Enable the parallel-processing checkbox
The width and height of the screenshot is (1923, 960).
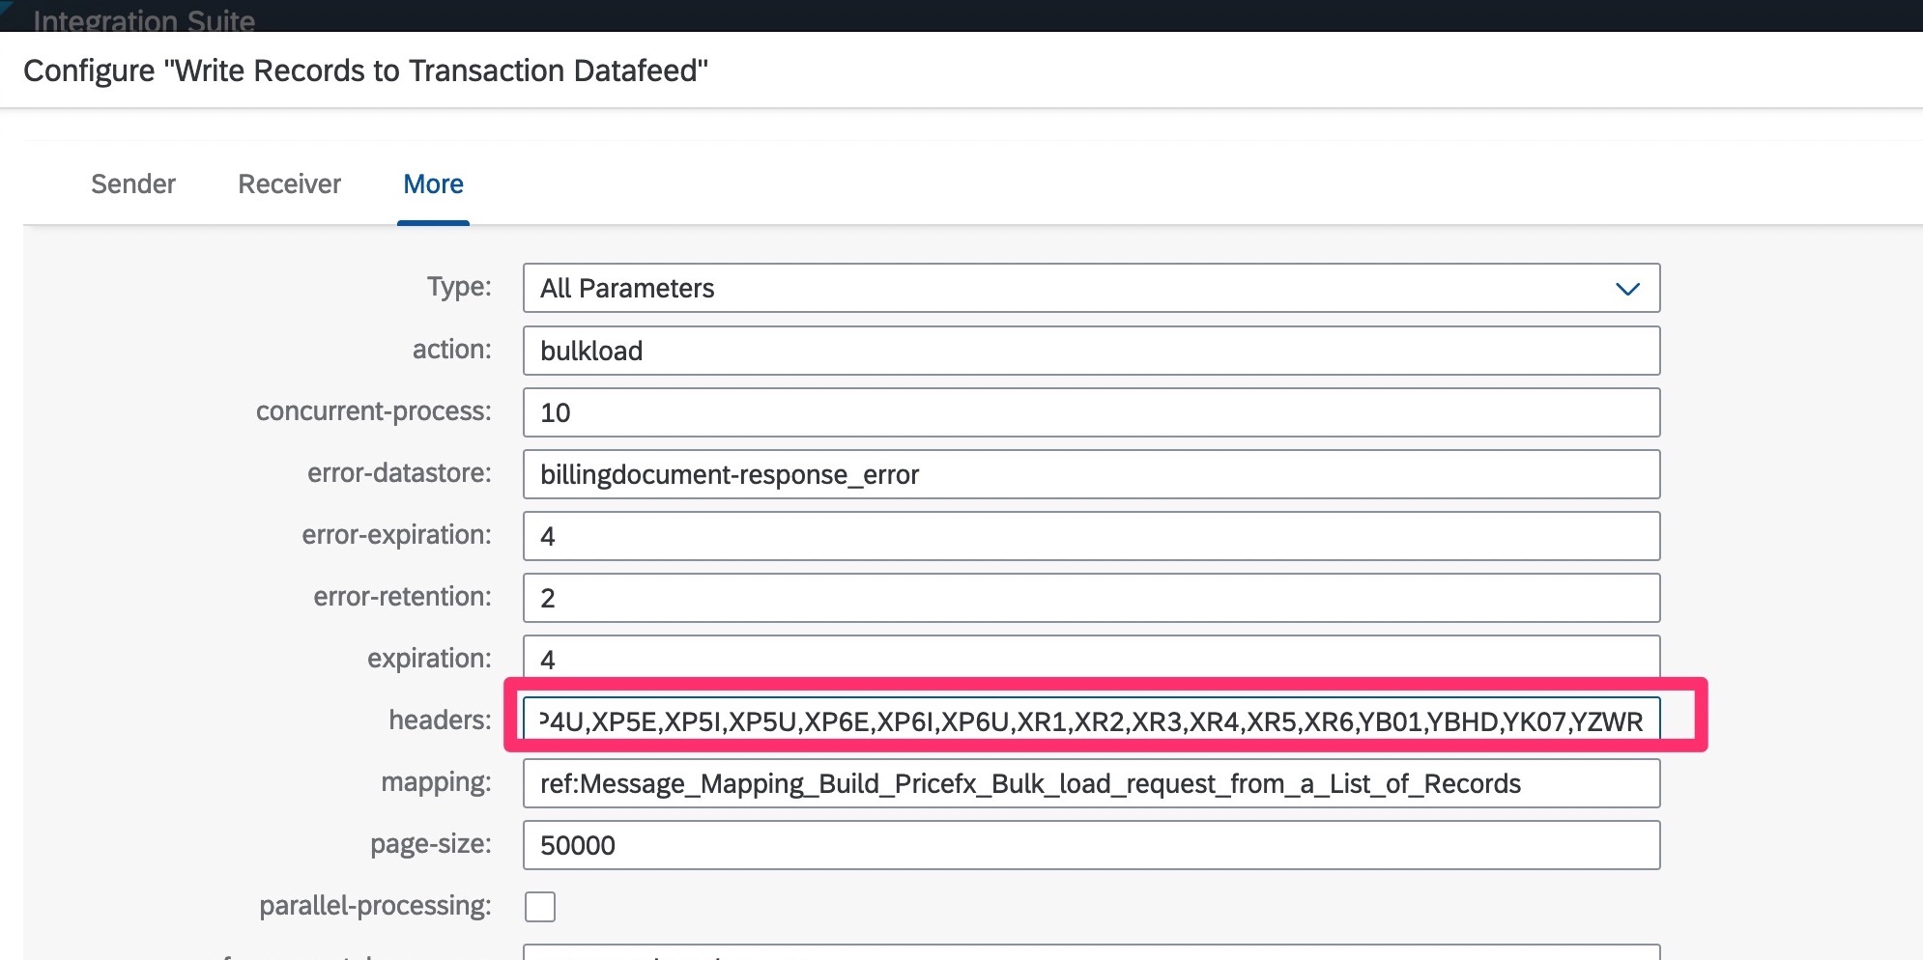[540, 907]
